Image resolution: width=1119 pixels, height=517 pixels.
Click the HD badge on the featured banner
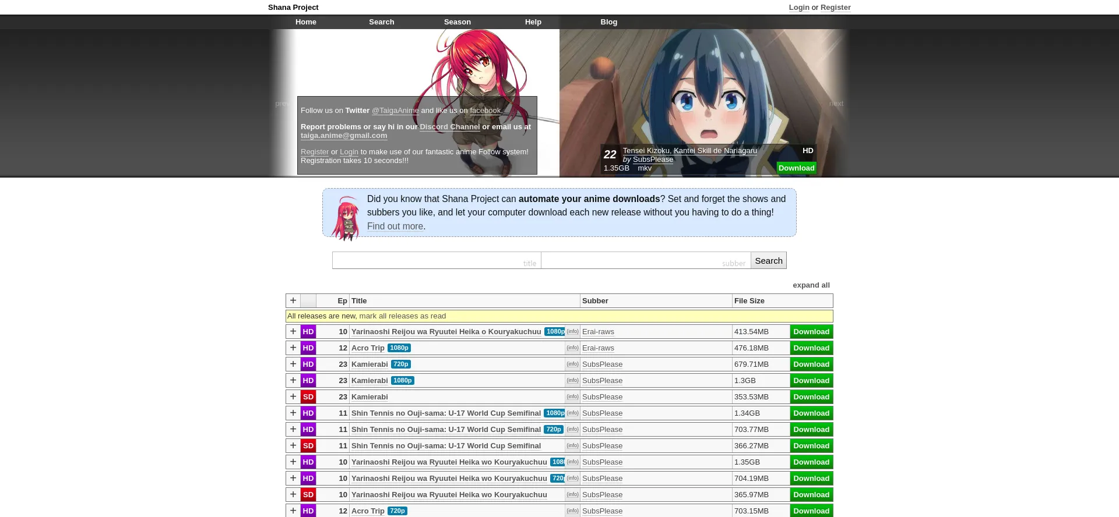pyautogui.click(x=808, y=150)
